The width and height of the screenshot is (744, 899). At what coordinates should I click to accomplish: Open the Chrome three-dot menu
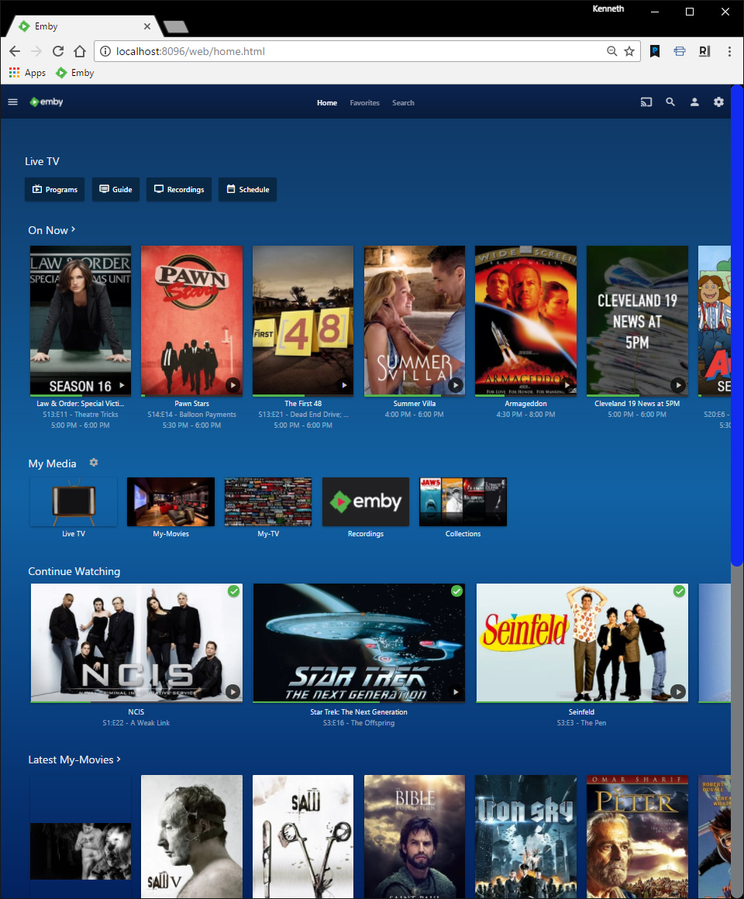(729, 51)
